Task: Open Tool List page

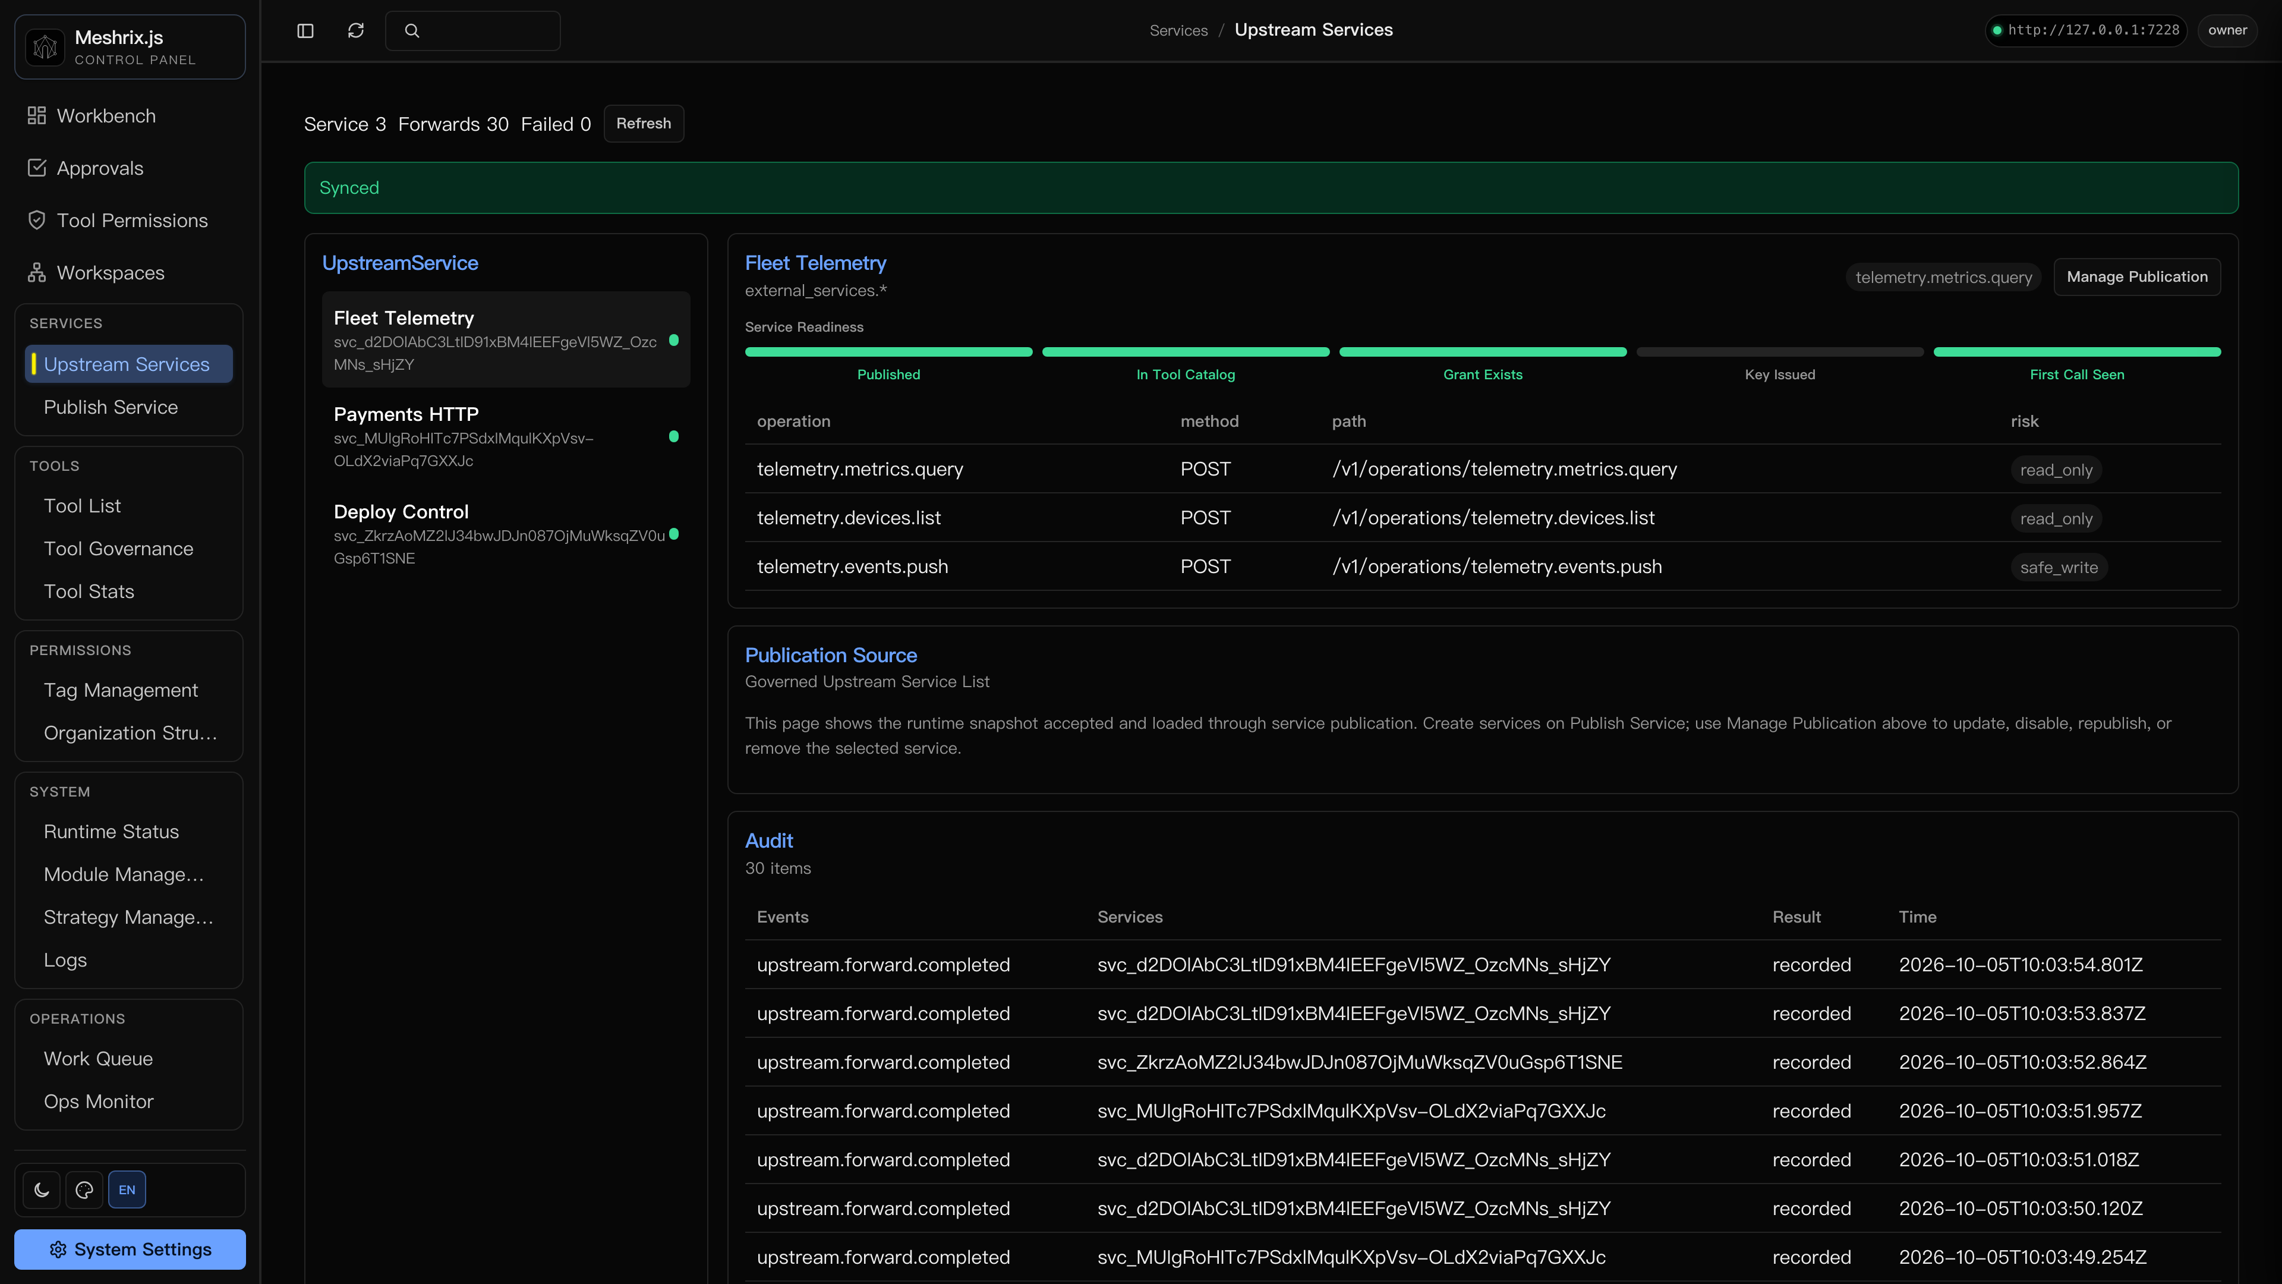Action: tap(130, 506)
